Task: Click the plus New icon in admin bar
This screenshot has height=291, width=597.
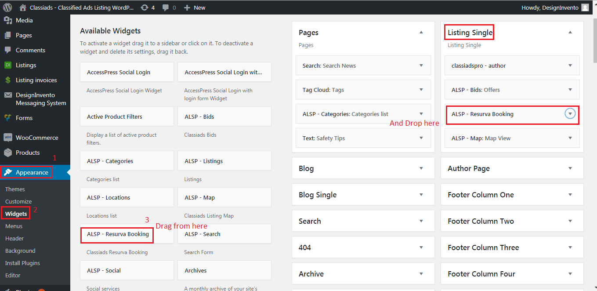Action: (x=187, y=7)
